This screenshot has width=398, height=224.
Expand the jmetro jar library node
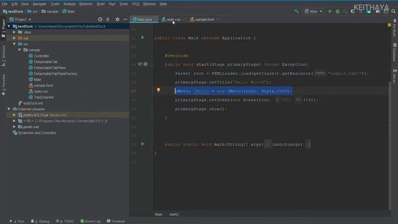14,114
